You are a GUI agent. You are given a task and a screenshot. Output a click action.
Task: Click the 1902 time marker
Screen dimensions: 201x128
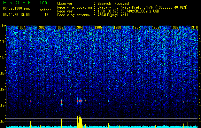click(41, 28)
